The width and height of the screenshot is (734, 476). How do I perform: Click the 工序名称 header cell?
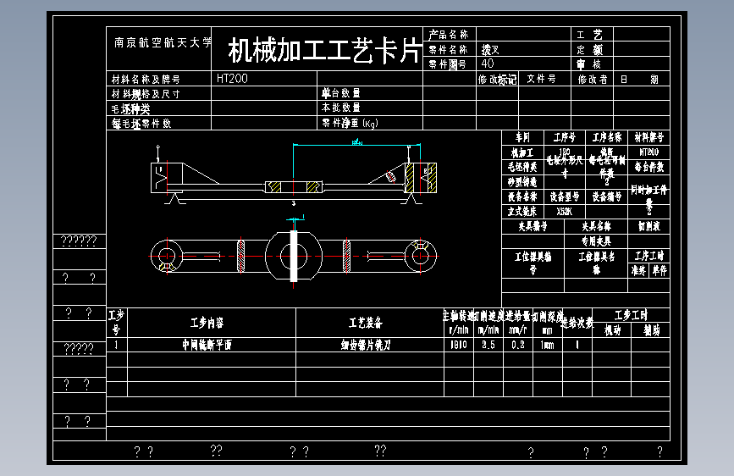pos(607,137)
